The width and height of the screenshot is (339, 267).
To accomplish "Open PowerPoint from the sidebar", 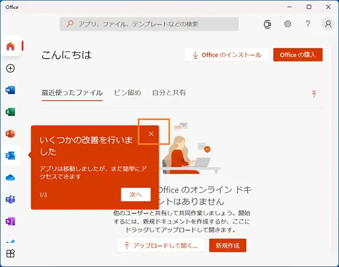I will coord(10,134).
